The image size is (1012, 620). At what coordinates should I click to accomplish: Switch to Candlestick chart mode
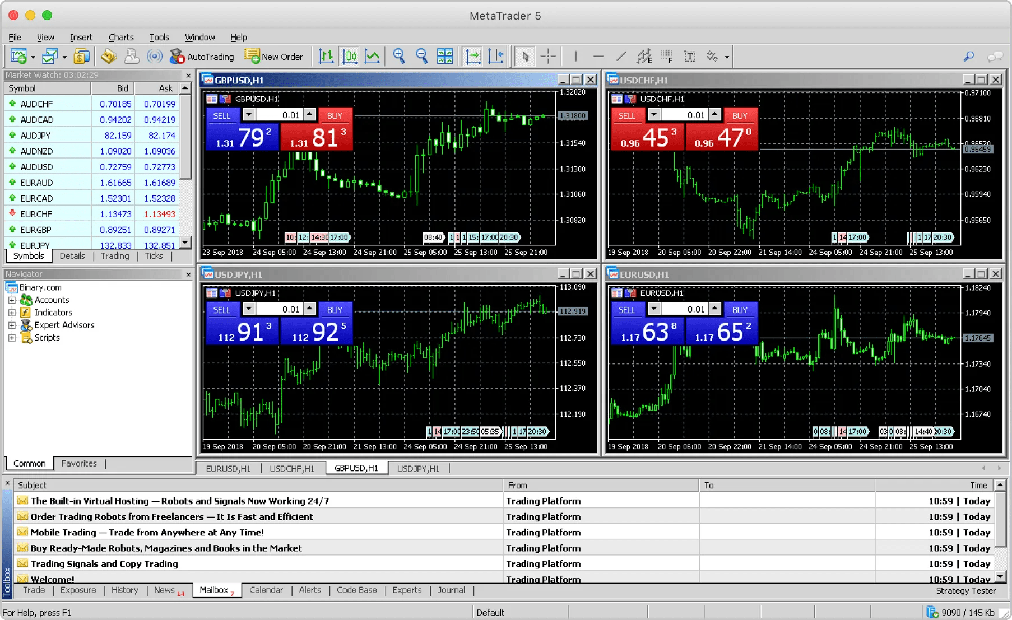(350, 57)
